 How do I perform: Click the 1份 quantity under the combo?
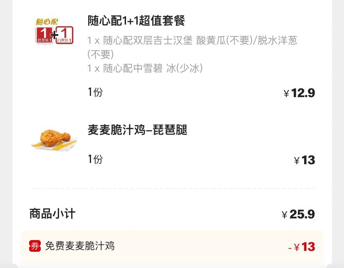click(x=95, y=92)
